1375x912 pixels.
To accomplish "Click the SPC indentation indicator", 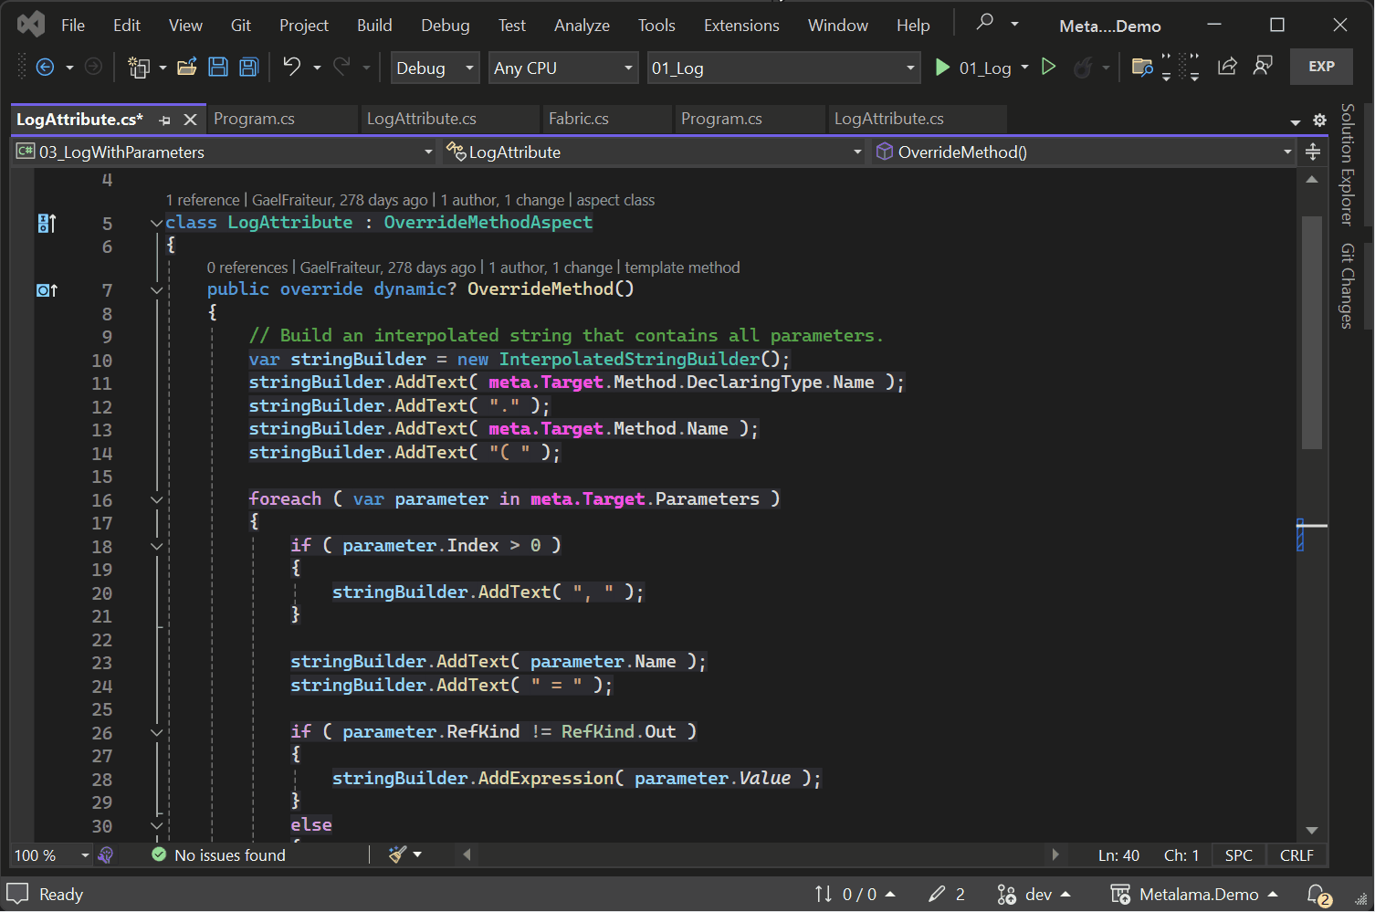I will 1238,855.
